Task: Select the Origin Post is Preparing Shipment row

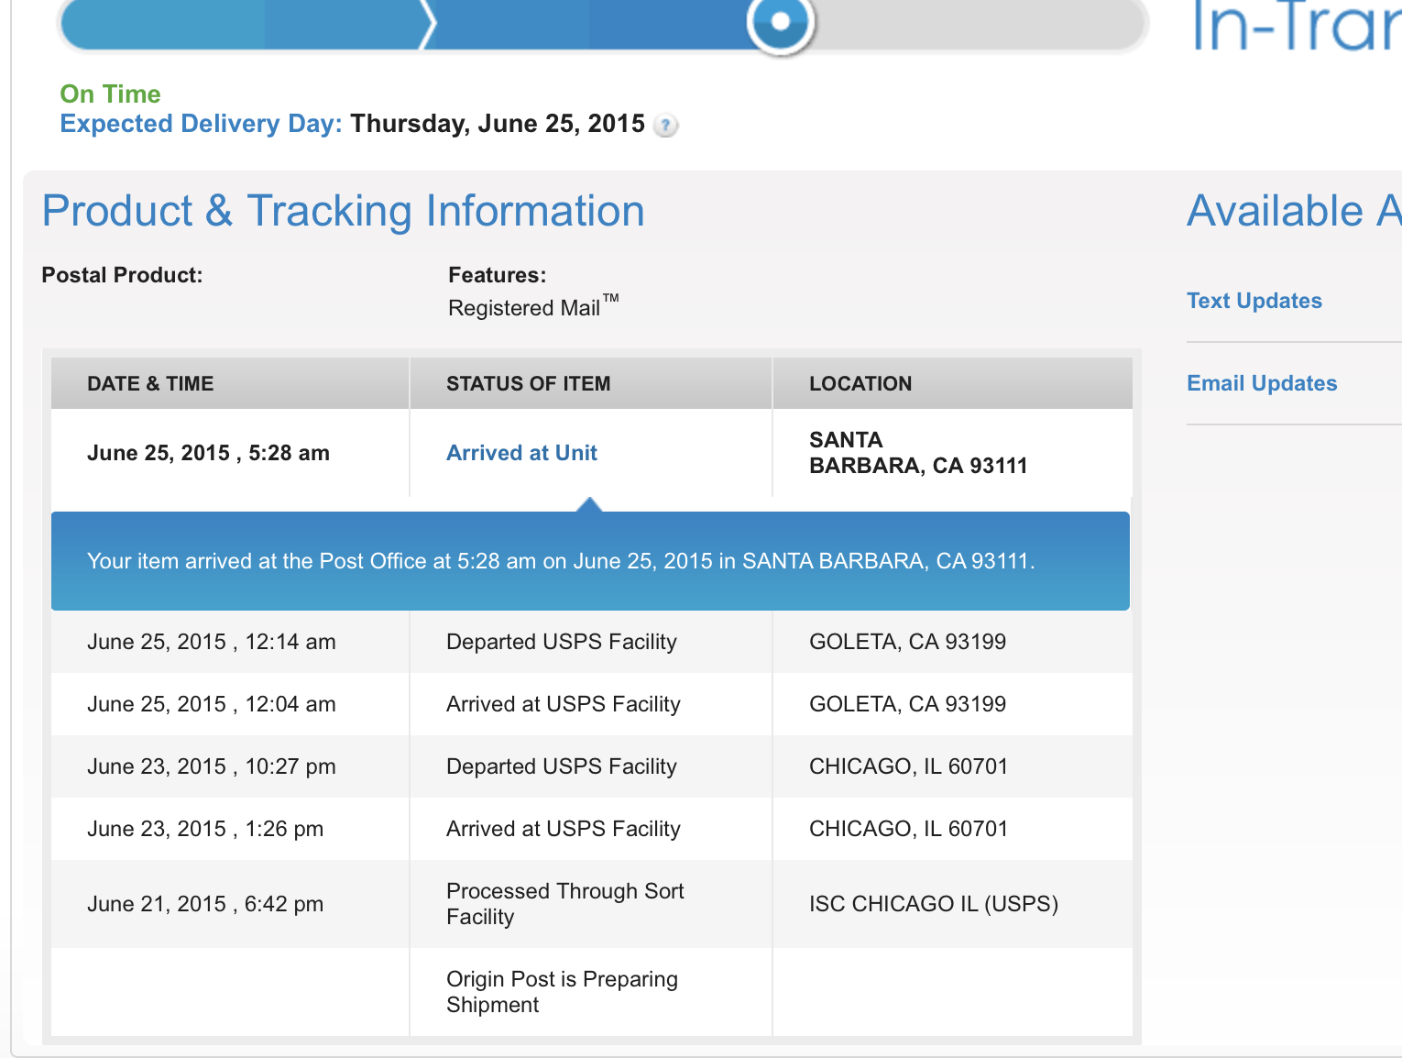Action: click(562, 992)
